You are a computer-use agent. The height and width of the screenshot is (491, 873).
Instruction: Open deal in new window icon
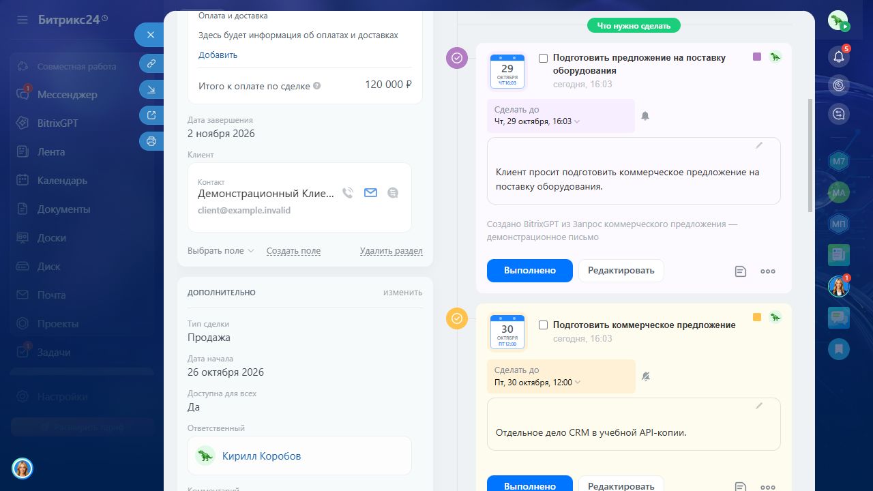(x=151, y=115)
